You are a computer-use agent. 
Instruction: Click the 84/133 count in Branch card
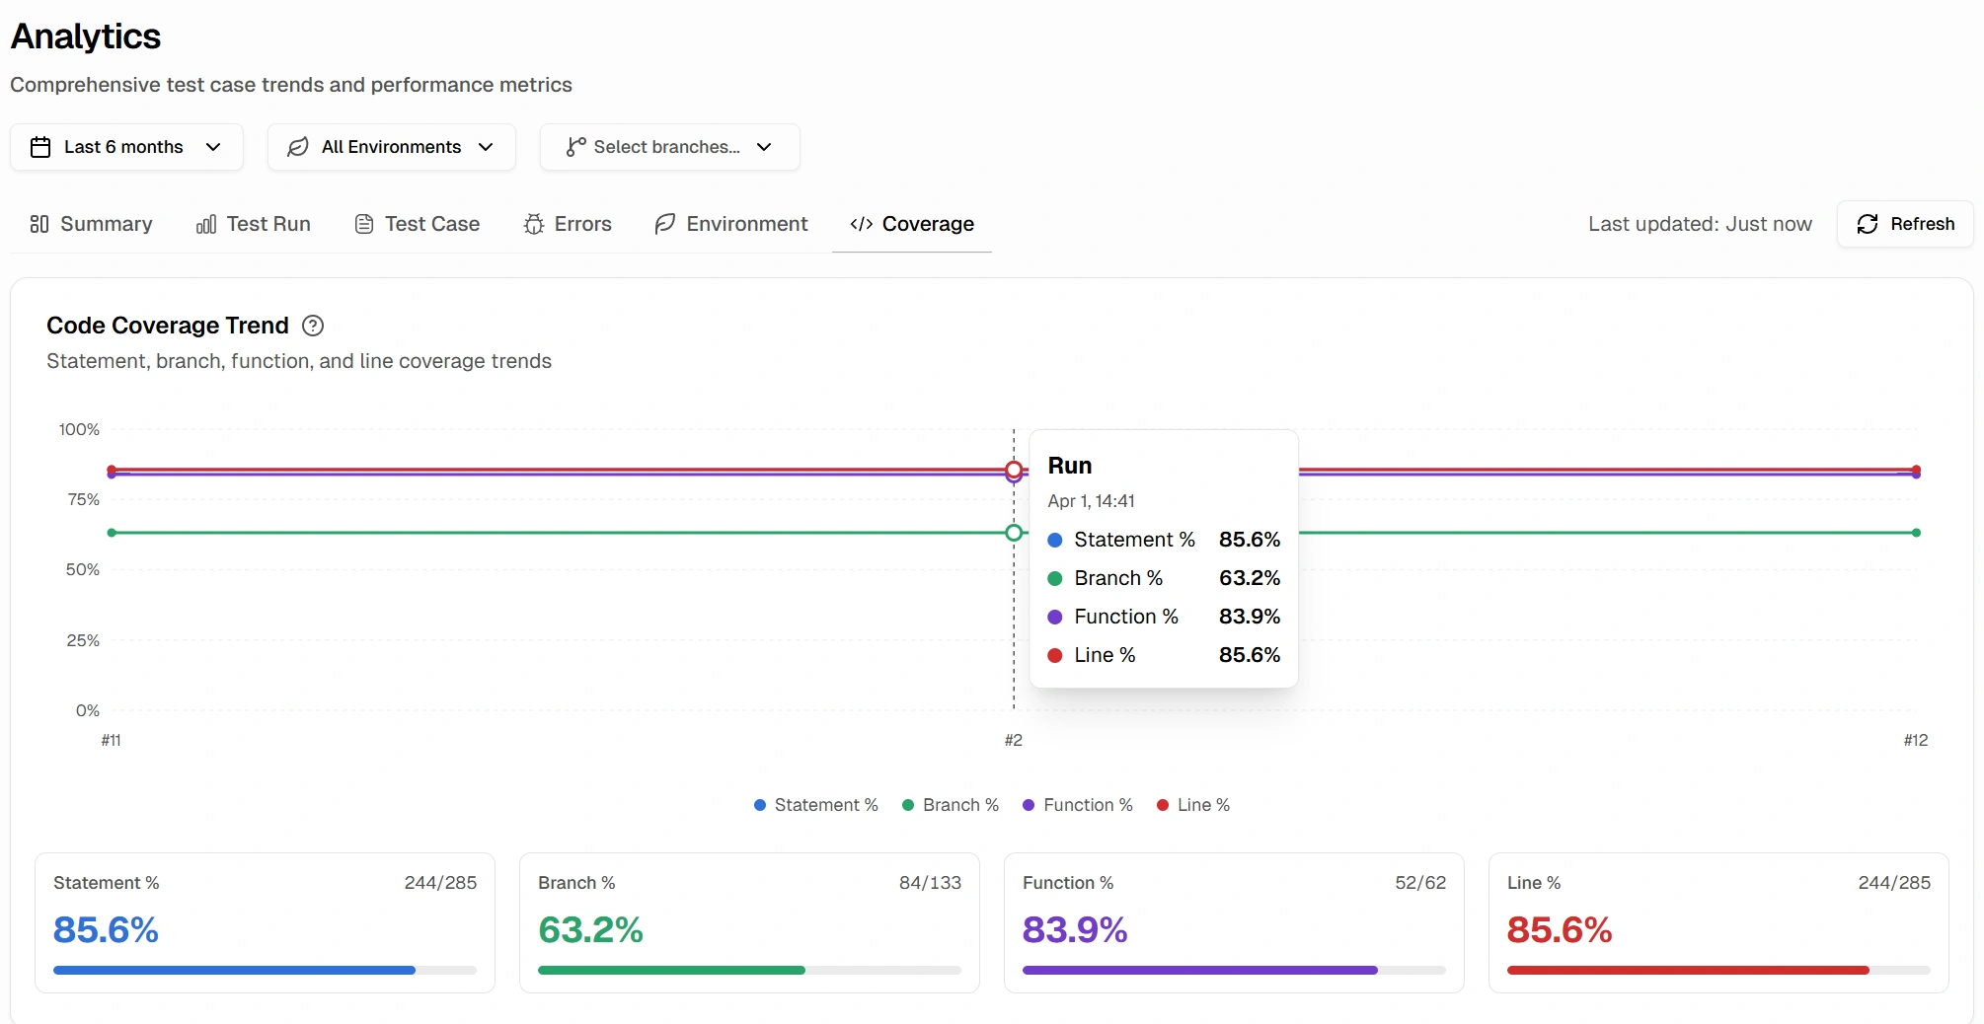pos(930,883)
